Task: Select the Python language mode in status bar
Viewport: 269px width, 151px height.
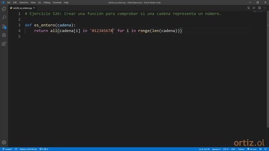Action: (241, 149)
